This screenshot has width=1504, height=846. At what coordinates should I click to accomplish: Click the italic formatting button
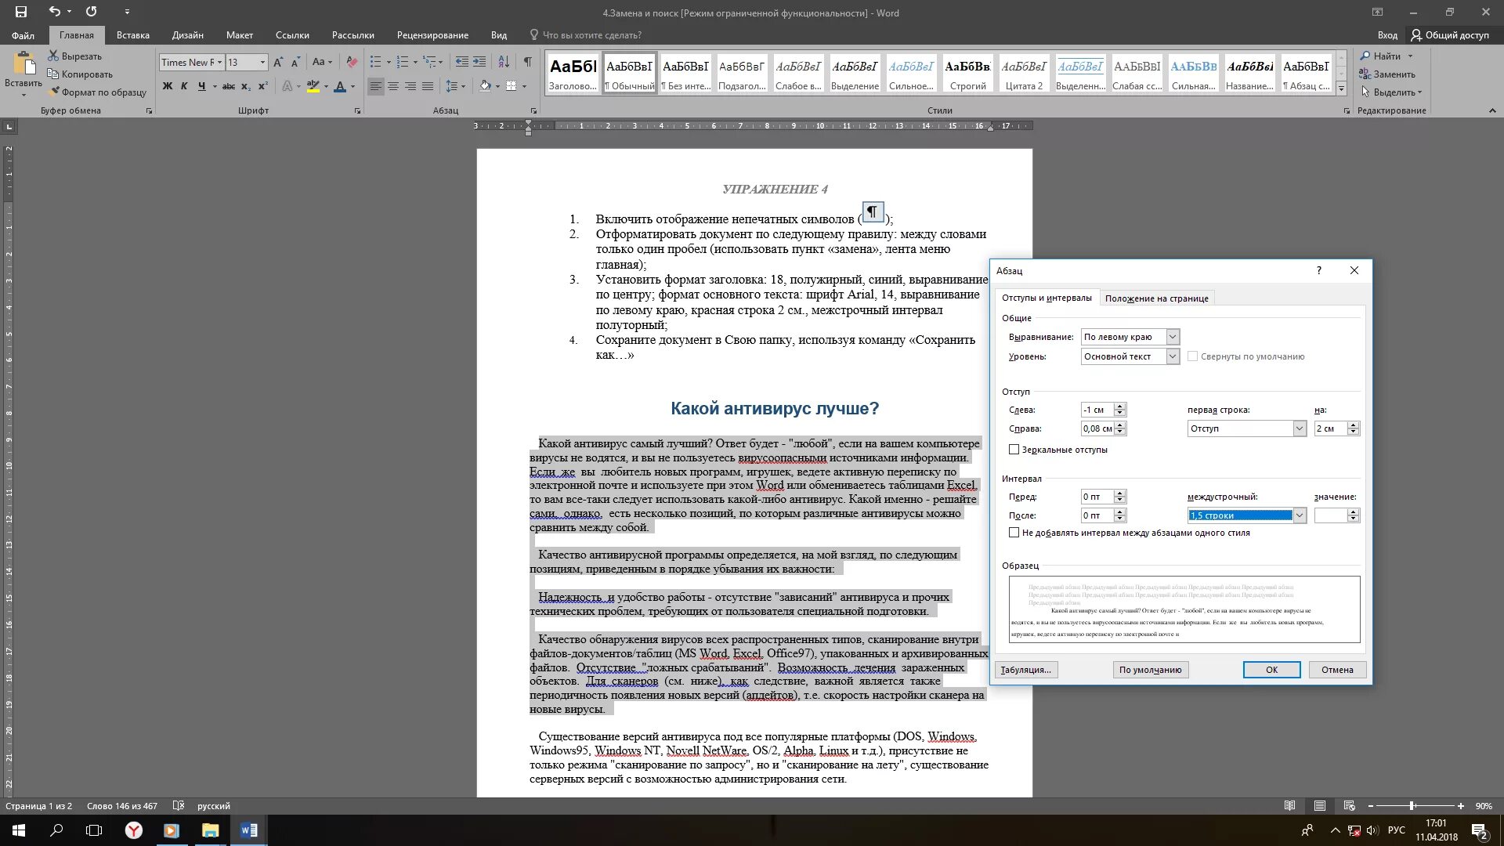[x=184, y=86]
